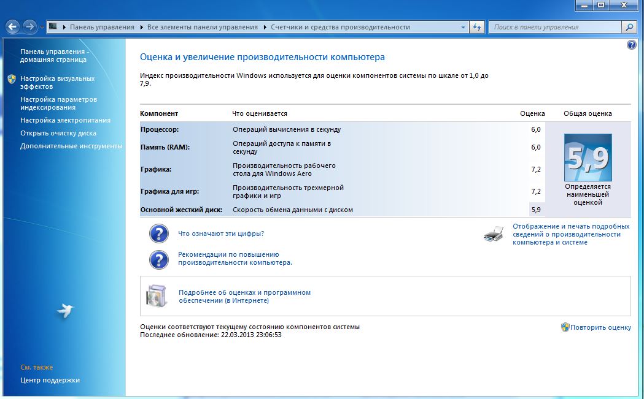Refresh the page with the refresh icon
The width and height of the screenshot is (644, 399).
pos(477,27)
